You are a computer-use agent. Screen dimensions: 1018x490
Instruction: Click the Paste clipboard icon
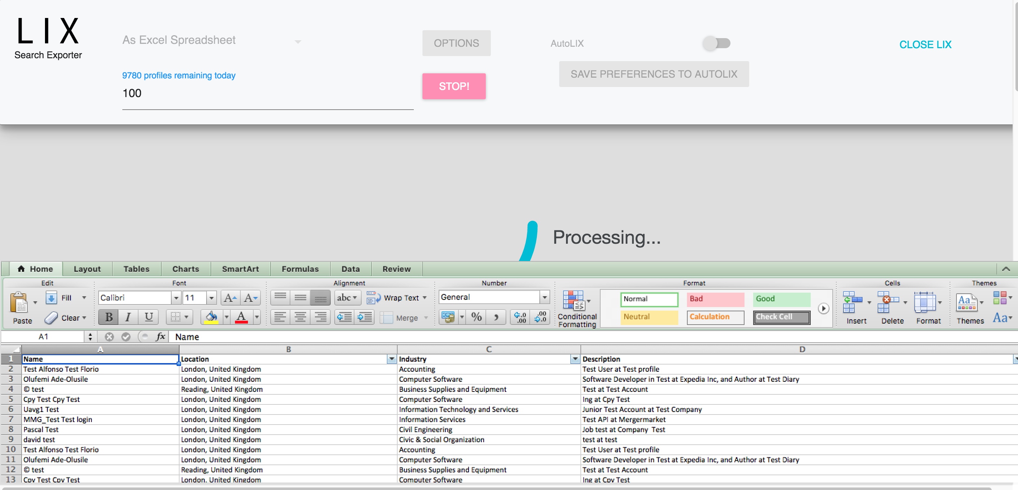(19, 302)
